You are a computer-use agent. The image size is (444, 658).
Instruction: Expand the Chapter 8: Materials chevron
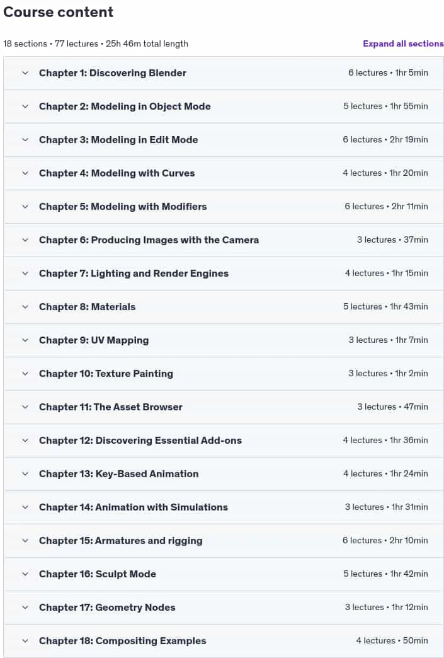point(25,307)
